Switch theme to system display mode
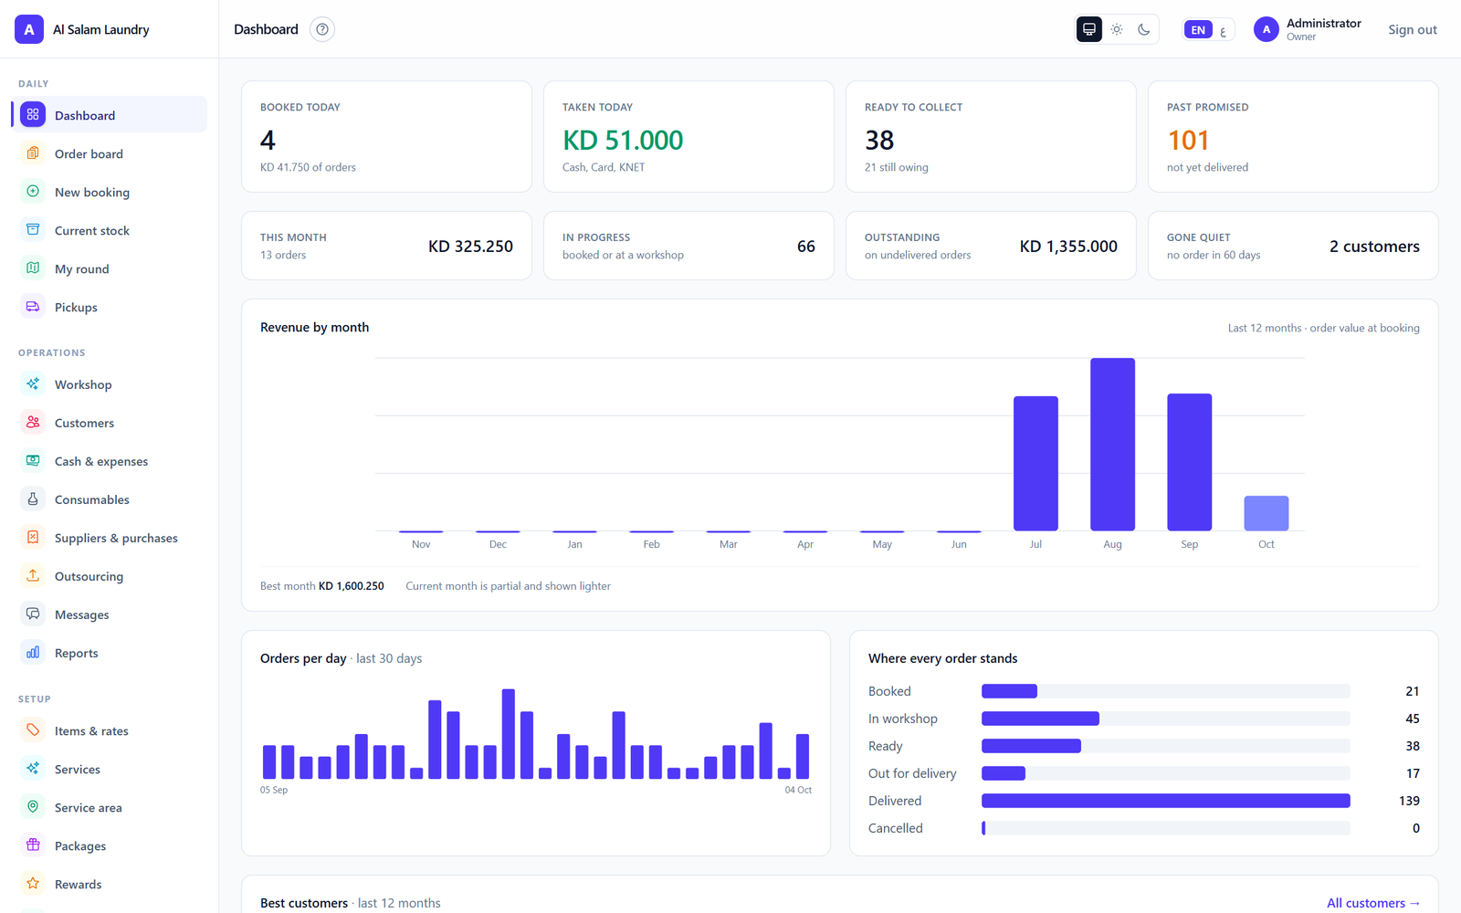This screenshot has height=913, width=1461. point(1089,29)
